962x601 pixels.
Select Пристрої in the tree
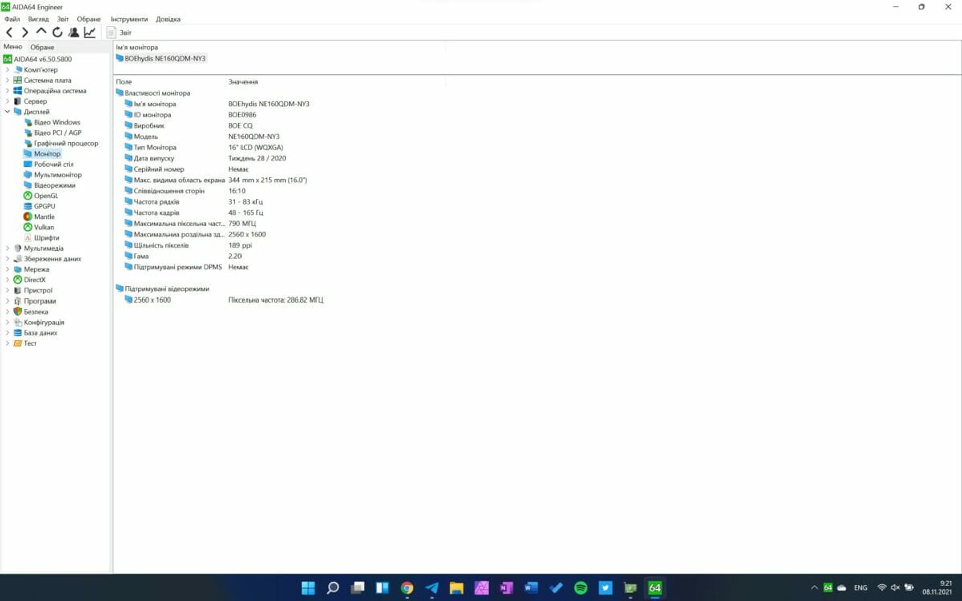point(38,290)
